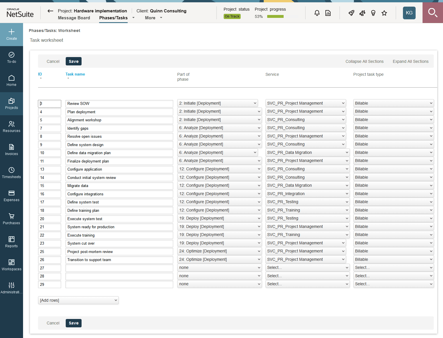Click the Execute training task name field
443x338 pixels.
(x=119, y=235)
